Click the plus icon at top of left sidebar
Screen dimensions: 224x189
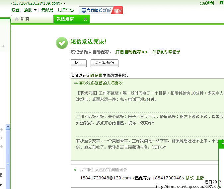tap(4, 46)
